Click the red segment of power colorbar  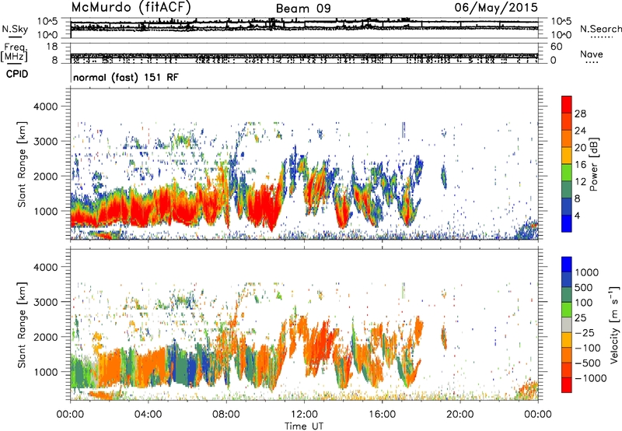(x=567, y=104)
